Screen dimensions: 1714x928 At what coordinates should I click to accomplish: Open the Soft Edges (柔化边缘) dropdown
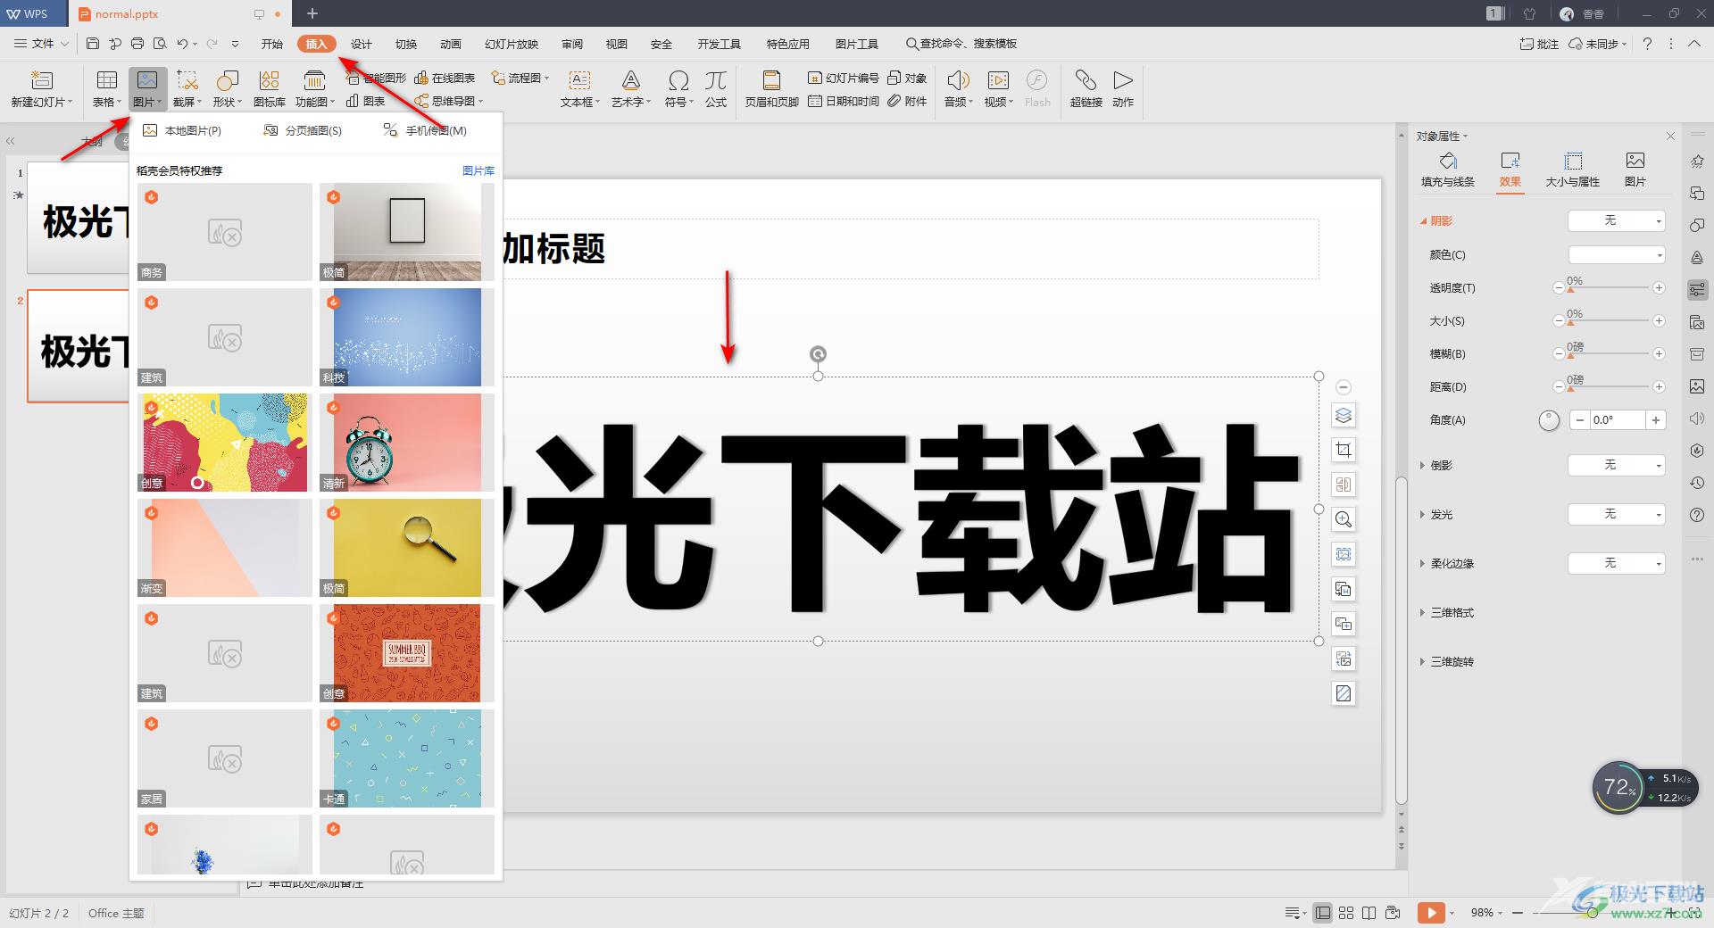click(1617, 563)
